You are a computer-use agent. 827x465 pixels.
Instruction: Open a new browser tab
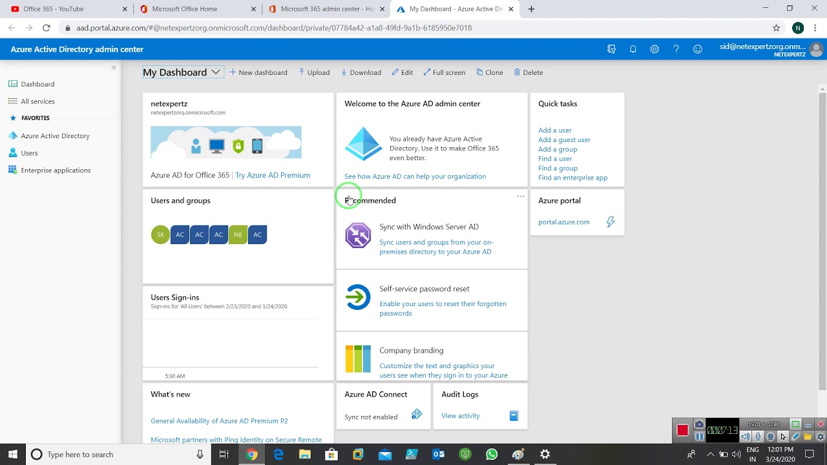tap(531, 9)
